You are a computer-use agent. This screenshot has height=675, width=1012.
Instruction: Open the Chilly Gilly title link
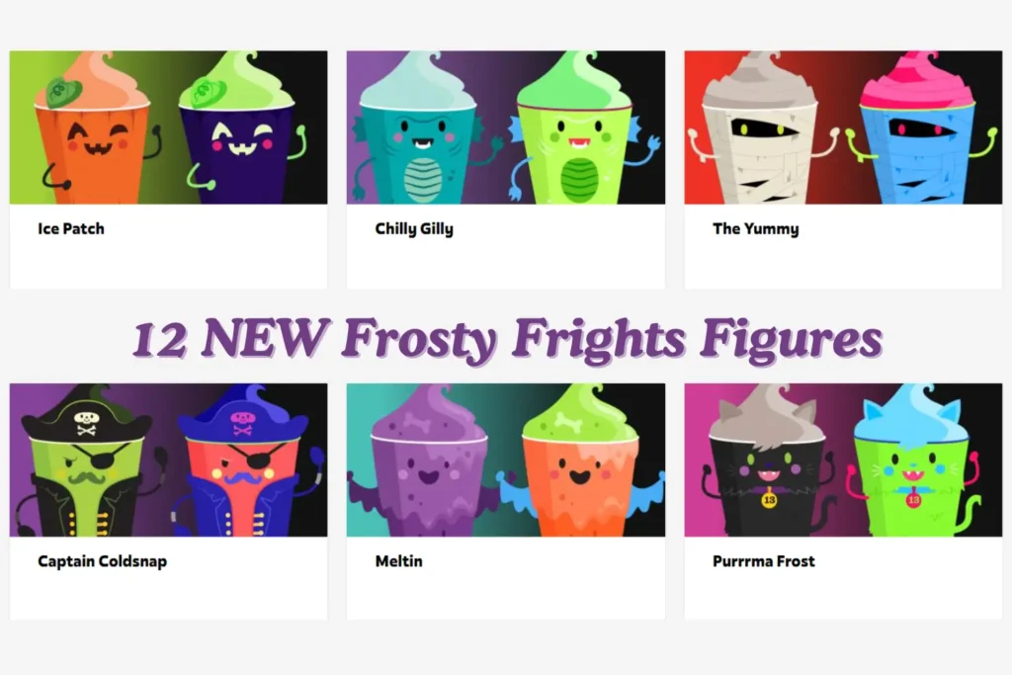[414, 229]
